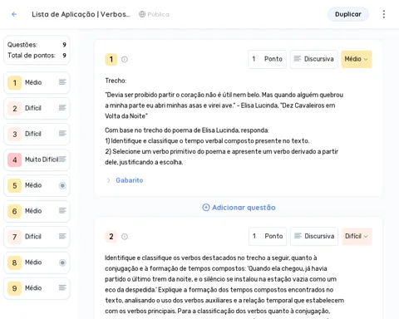Select question 7 Difícil in sidebar

pyautogui.click(x=37, y=237)
